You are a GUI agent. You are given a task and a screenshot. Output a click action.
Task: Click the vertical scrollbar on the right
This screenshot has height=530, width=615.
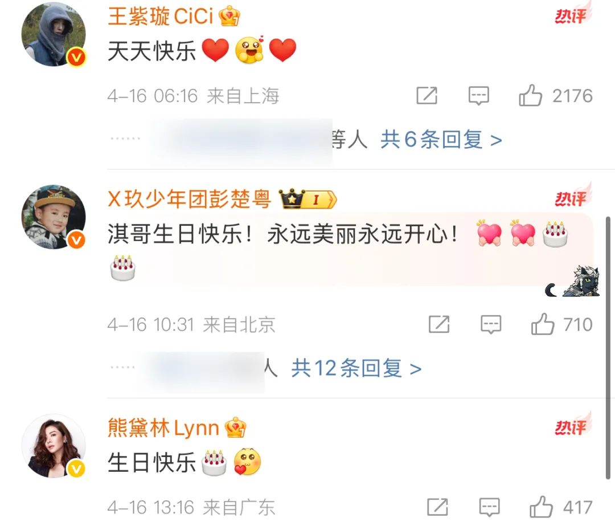(608, 348)
